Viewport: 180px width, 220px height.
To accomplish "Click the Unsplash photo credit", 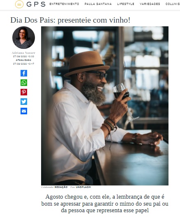I will click(83, 187).
